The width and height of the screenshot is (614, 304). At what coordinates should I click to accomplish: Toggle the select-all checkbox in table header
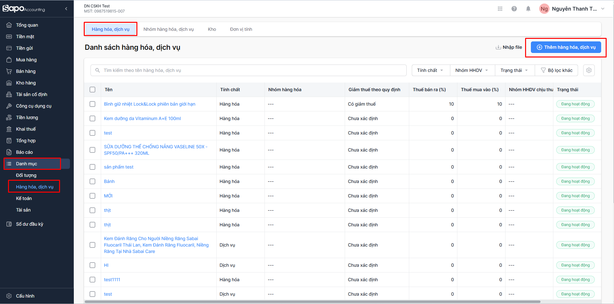point(92,90)
